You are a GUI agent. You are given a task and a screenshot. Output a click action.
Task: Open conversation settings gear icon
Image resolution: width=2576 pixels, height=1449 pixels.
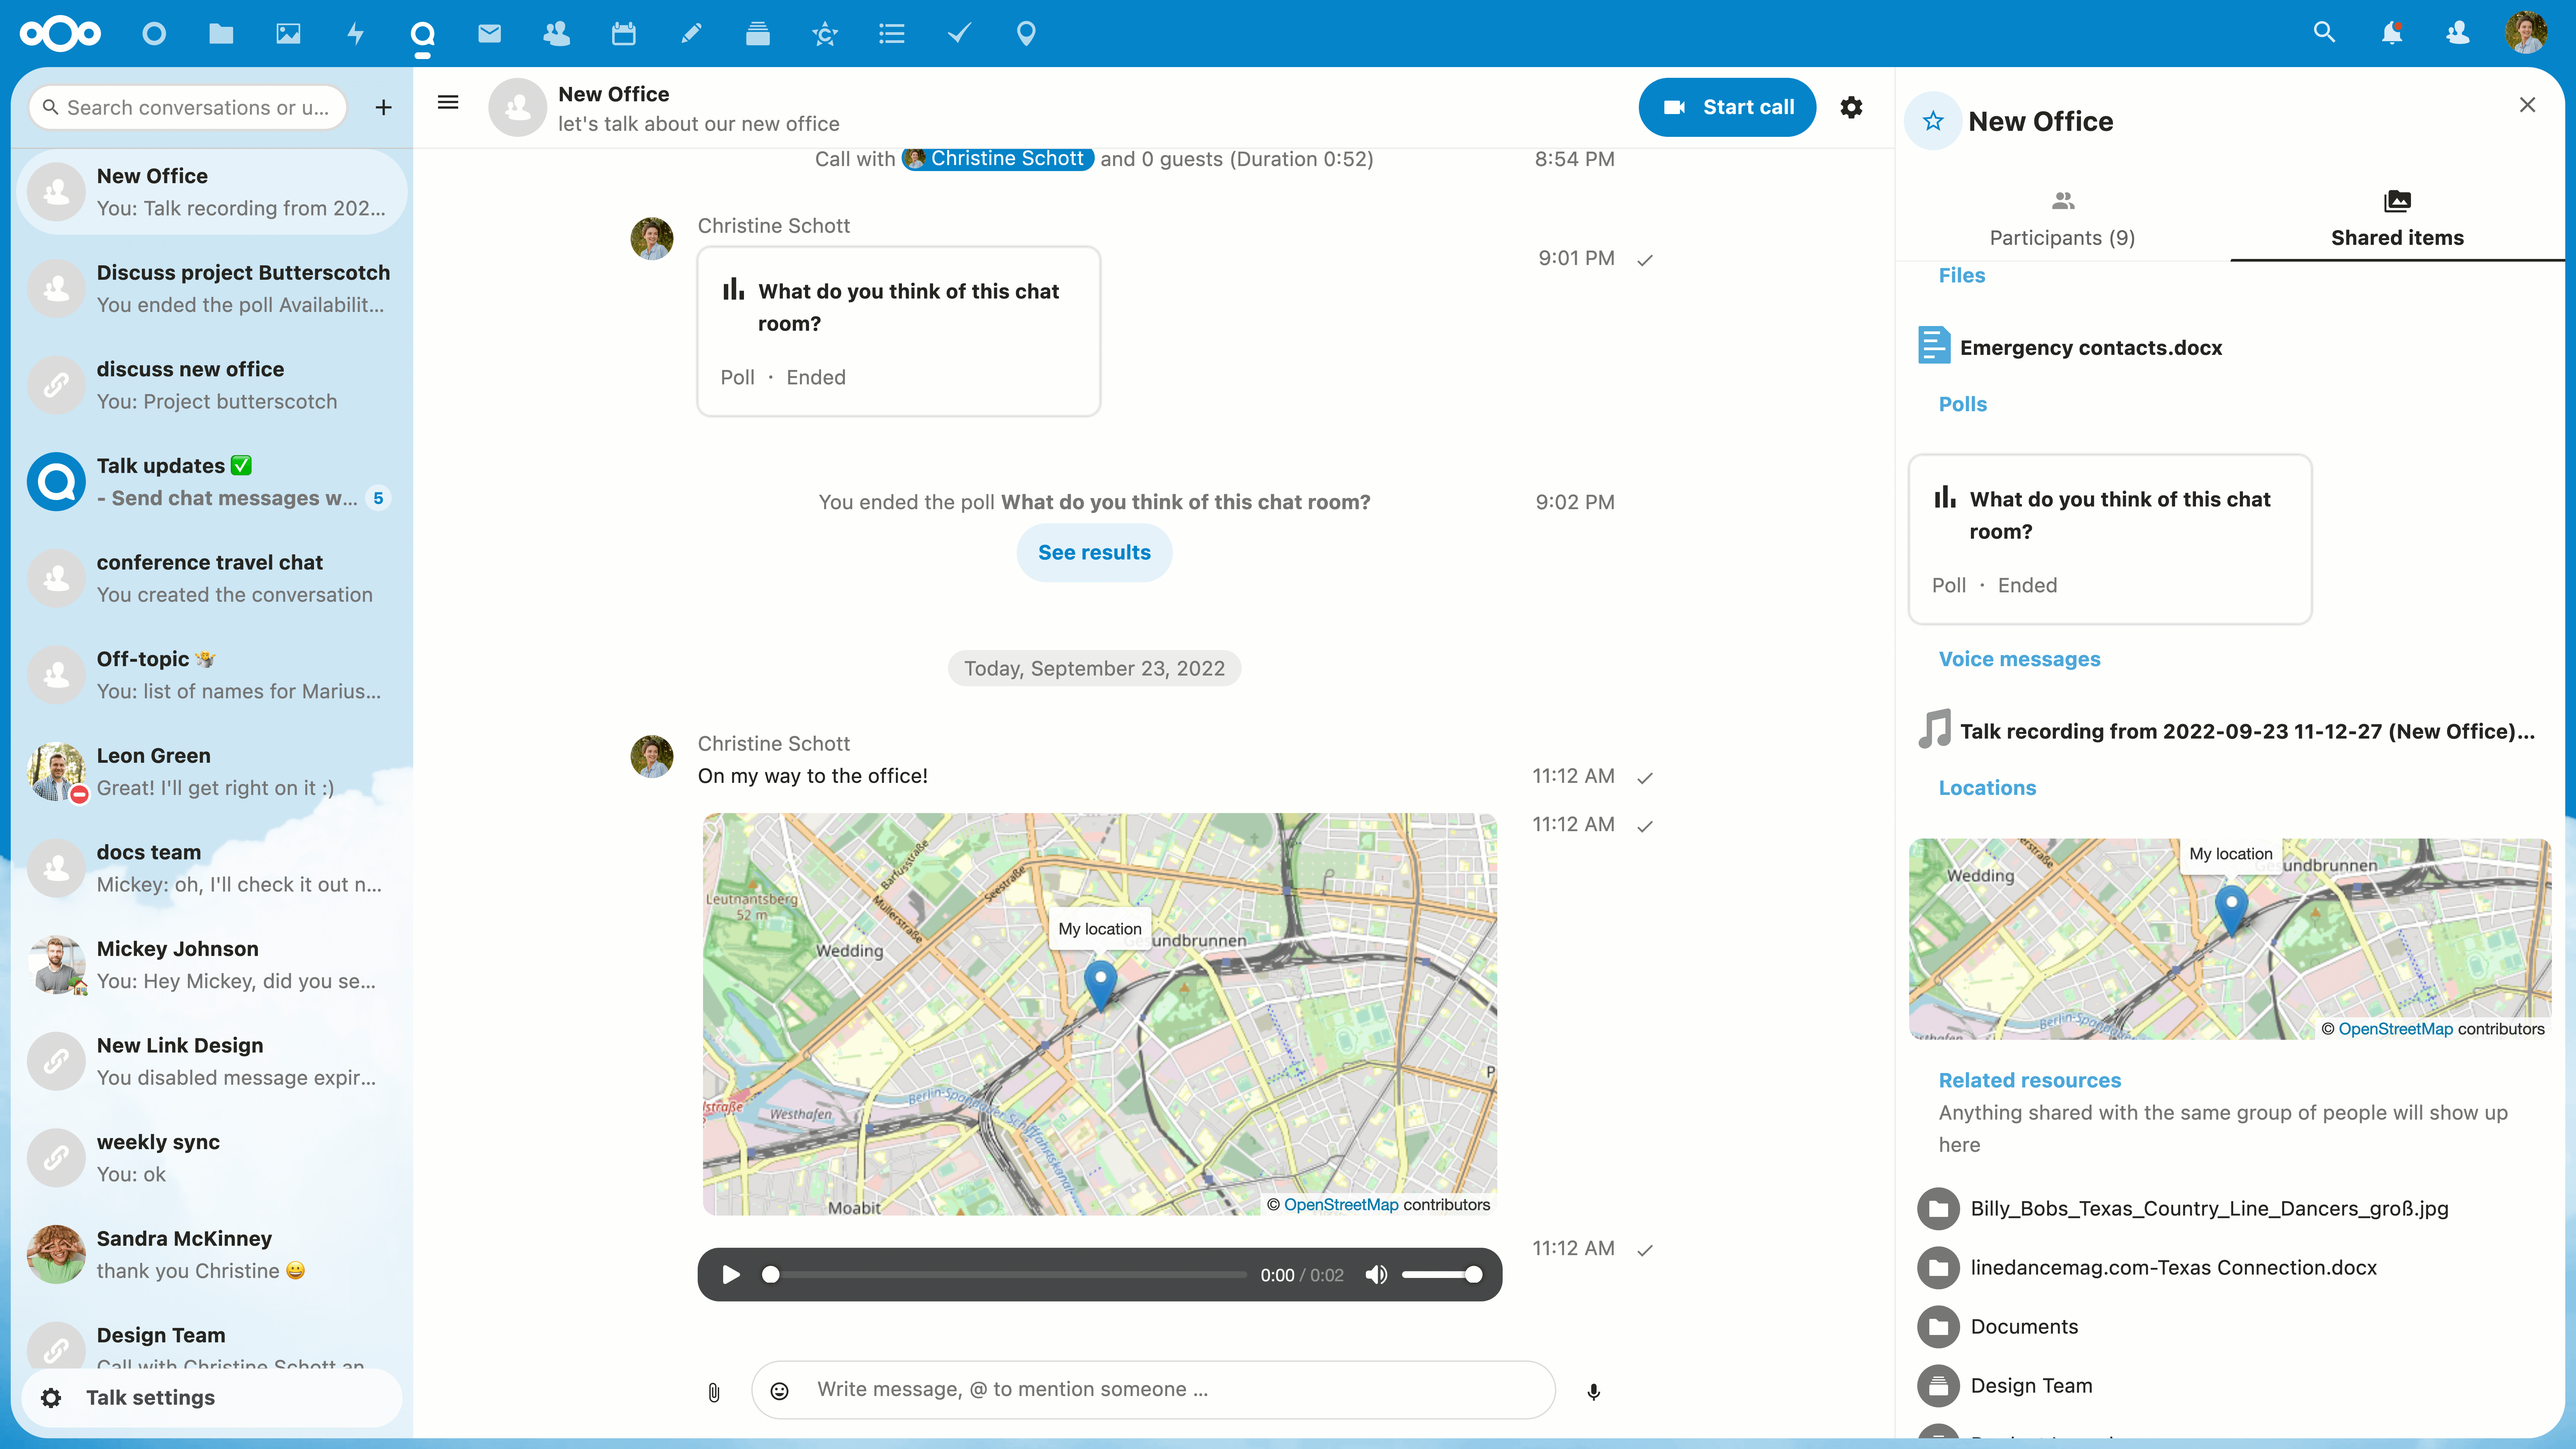(1851, 107)
